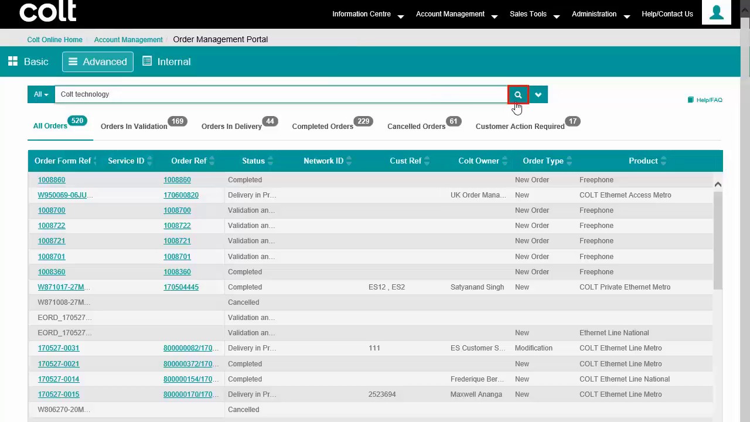Open order form ref 1008860

coord(52,180)
